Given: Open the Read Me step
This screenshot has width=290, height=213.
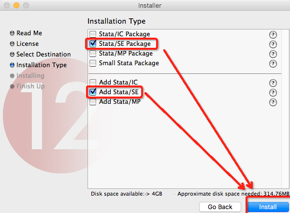Looking at the screenshot, I should point(29,33).
